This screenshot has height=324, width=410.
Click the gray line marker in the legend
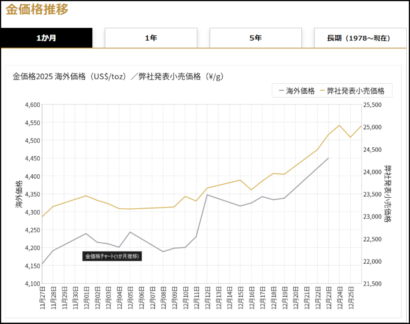281,91
